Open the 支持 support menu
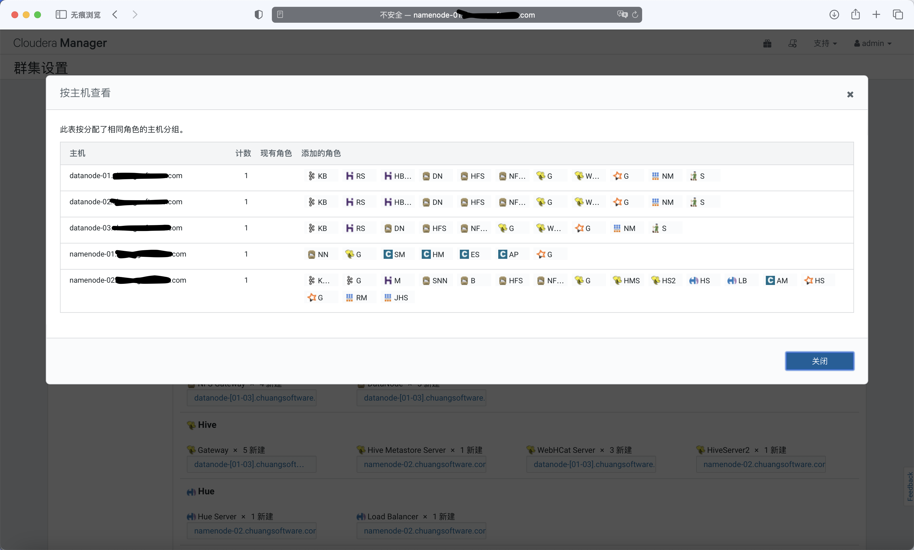 825,43
